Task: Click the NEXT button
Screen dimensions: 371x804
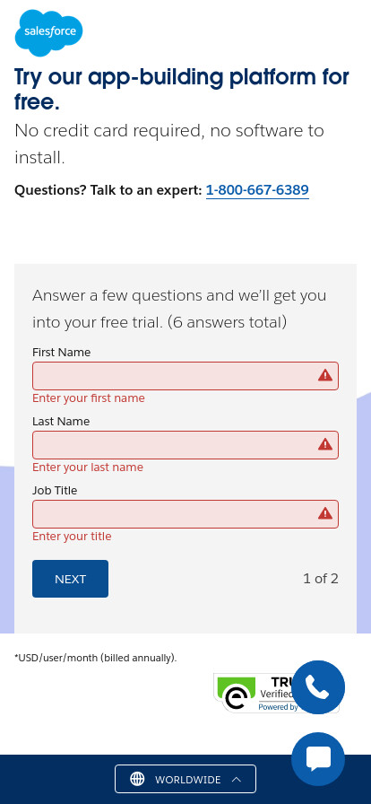Action: (70, 579)
